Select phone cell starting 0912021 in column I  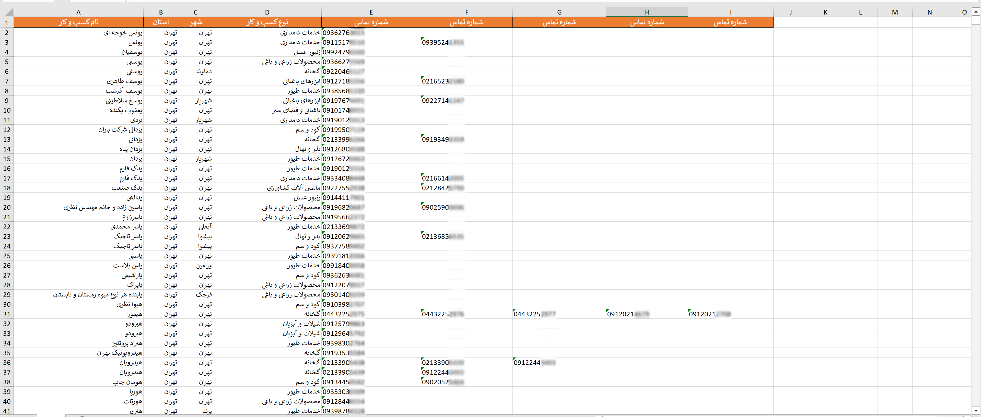[730, 314]
